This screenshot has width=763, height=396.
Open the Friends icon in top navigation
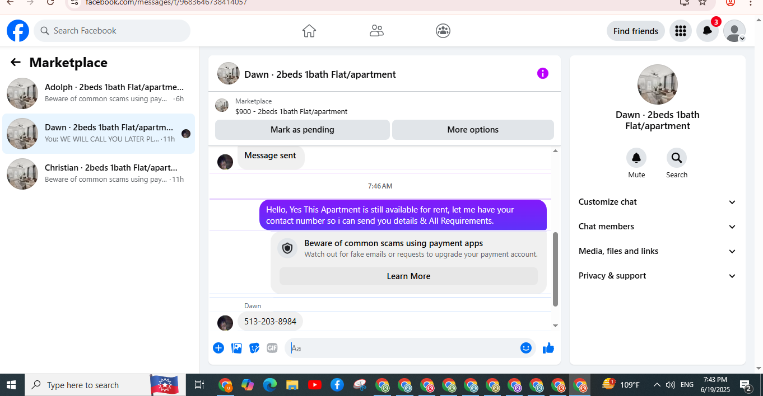point(376,31)
